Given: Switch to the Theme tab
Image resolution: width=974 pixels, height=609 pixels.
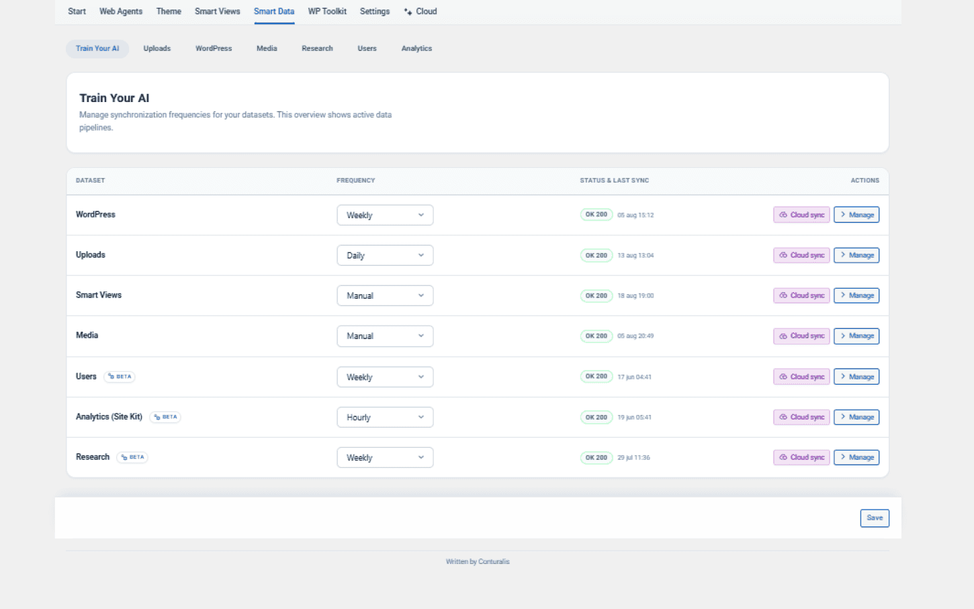Looking at the screenshot, I should [x=169, y=11].
